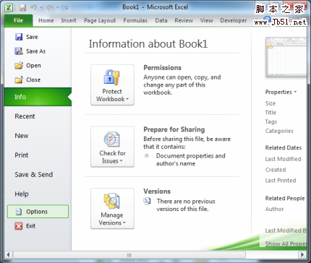Screen dimensions: 311x263
Task: Click the Last Modified date label
Action: click(x=283, y=159)
